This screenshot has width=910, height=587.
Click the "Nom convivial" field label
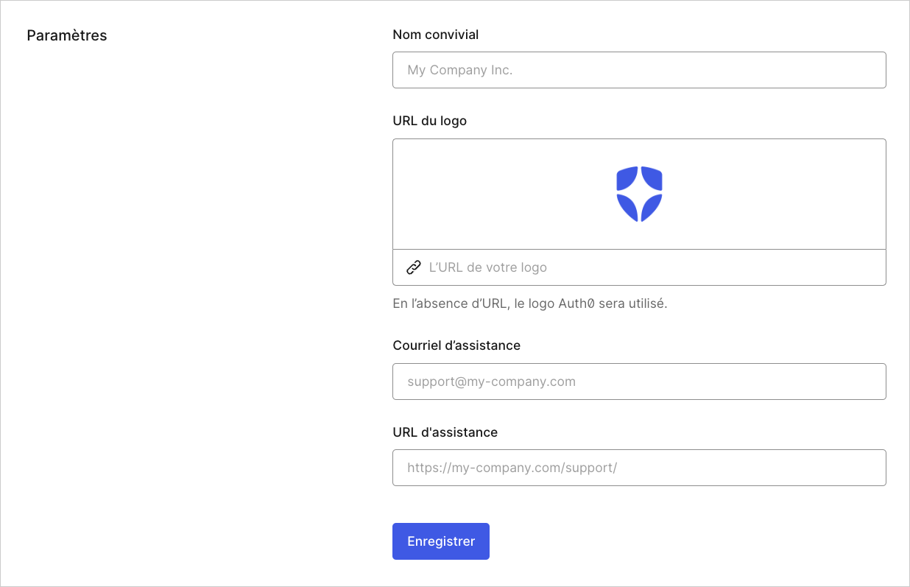pyautogui.click(x=436, y=35)
